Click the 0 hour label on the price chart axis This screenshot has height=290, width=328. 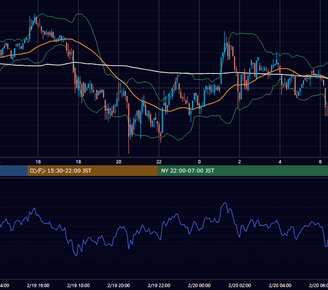pos(199,162)
